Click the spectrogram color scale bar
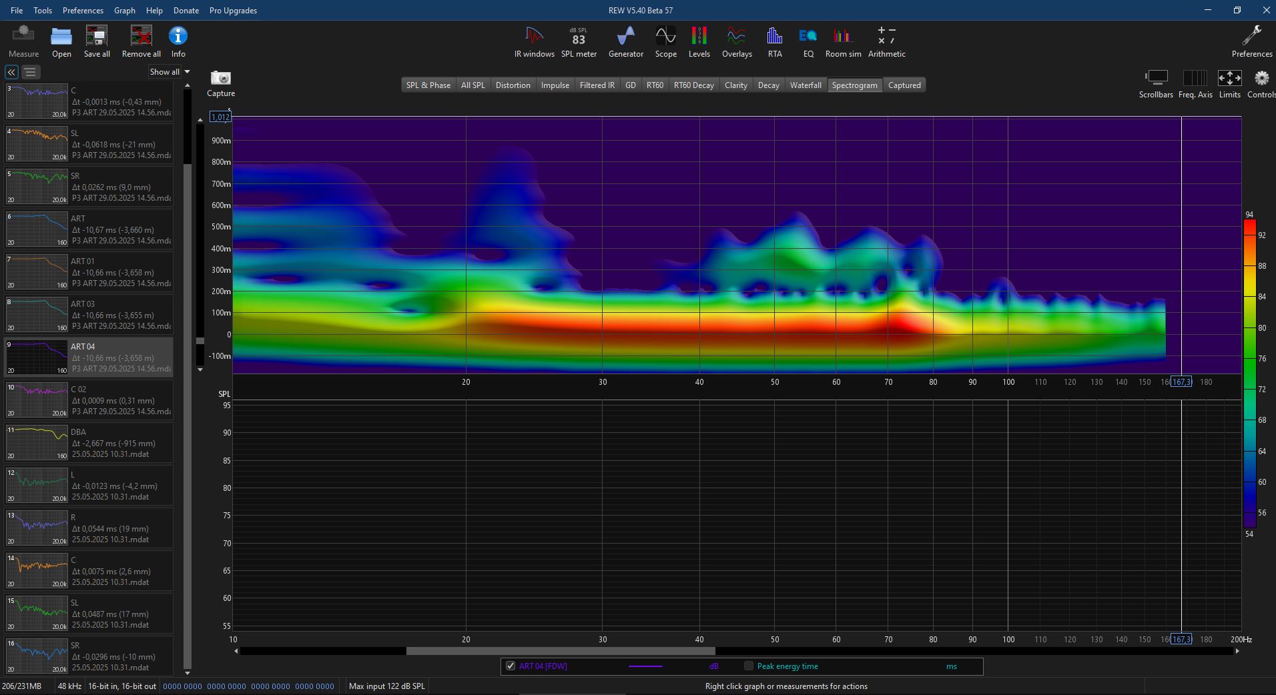This screenshot has height=695, width=1276. 1249,374
